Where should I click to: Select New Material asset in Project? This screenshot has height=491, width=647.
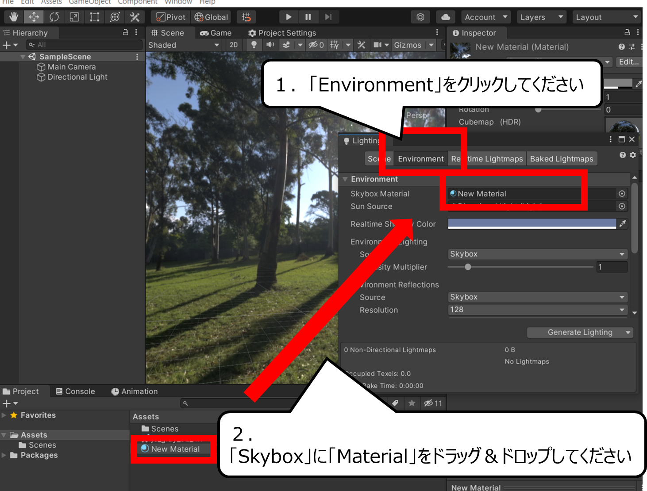(x=171, y=449)
